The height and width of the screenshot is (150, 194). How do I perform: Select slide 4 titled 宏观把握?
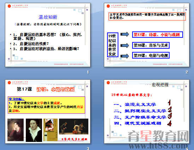147,112
